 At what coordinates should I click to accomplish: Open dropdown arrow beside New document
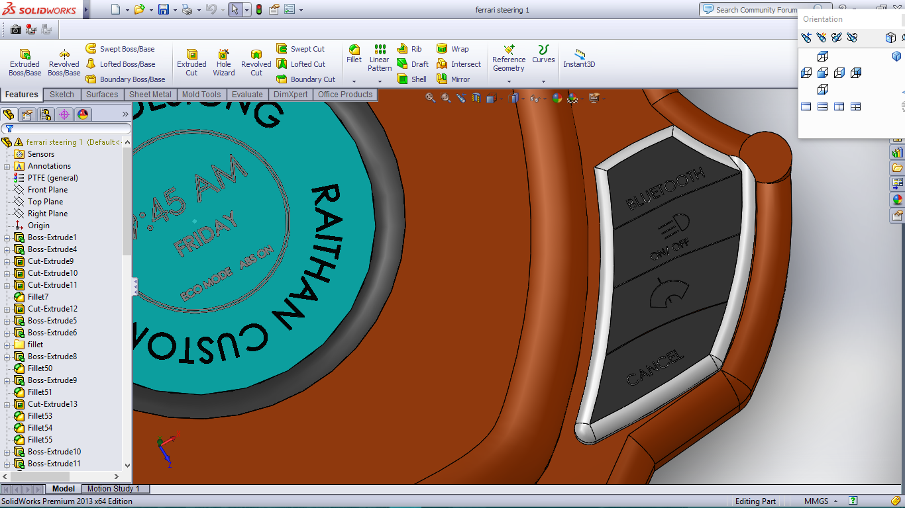(x=127, y=10)
